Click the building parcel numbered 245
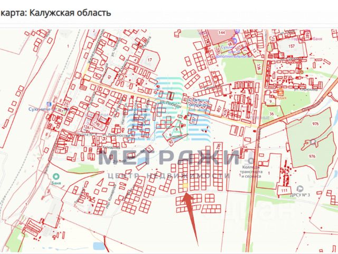This screenshot has height=254, width=338. pos(97,123)
